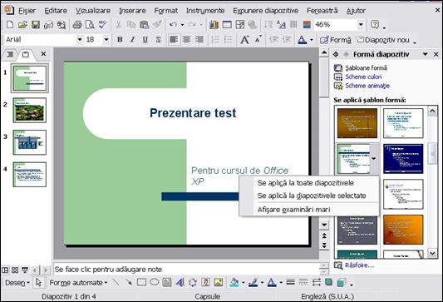Viewport: 443px width, 302px height.
Task: Expand the Forme automate menu
Action: pos(78,283)
